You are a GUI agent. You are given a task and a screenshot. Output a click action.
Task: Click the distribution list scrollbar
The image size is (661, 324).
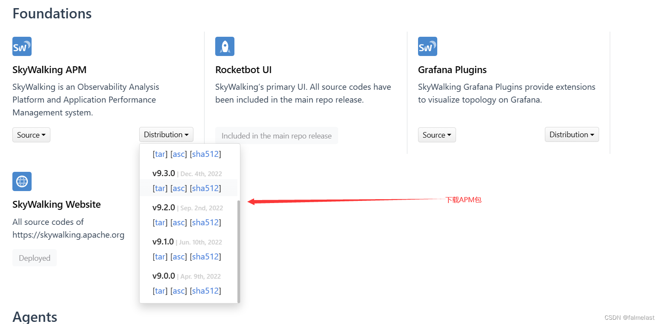coord(239,251)
